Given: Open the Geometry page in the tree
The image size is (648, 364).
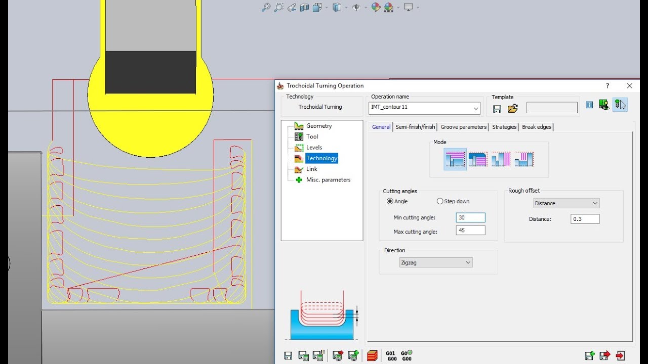Looking at the screenshot, I should tap(319, 126).
